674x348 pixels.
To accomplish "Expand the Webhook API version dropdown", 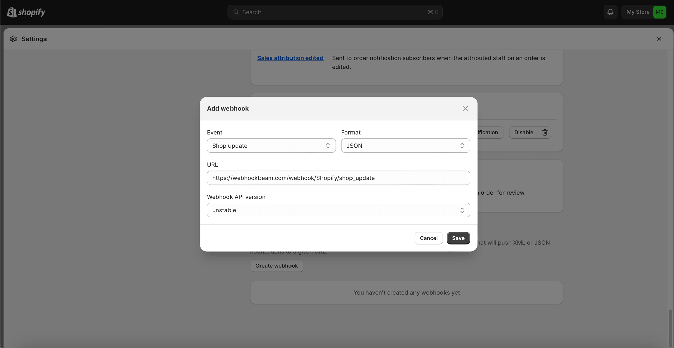I will pyautogui.click(x=338, y=210).
